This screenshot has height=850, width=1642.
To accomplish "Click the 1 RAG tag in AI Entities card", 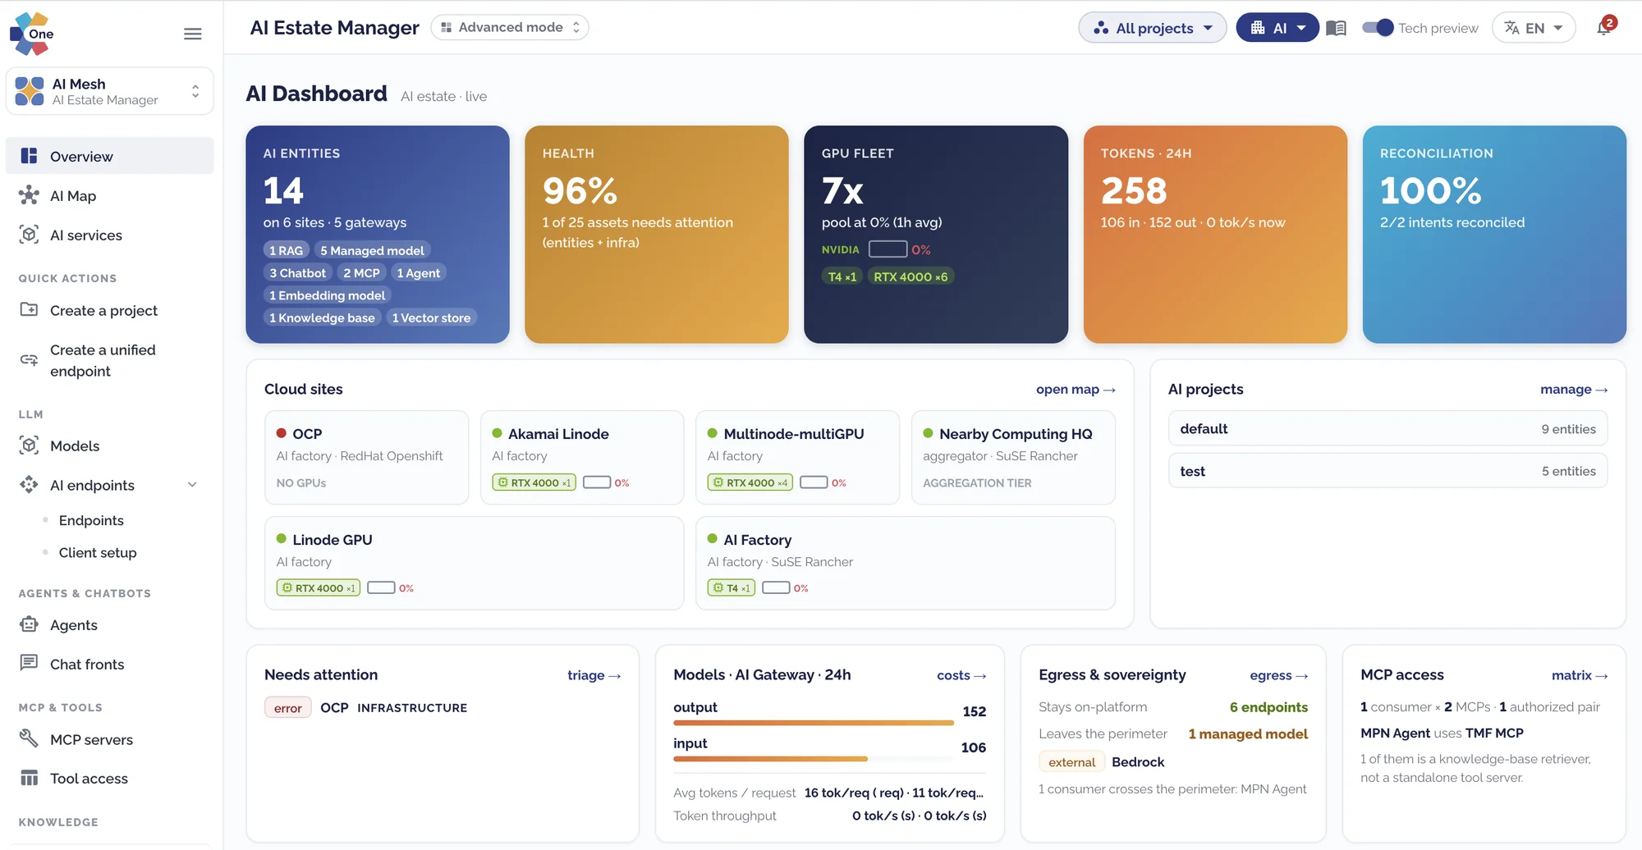I will [x=286, y=250].
